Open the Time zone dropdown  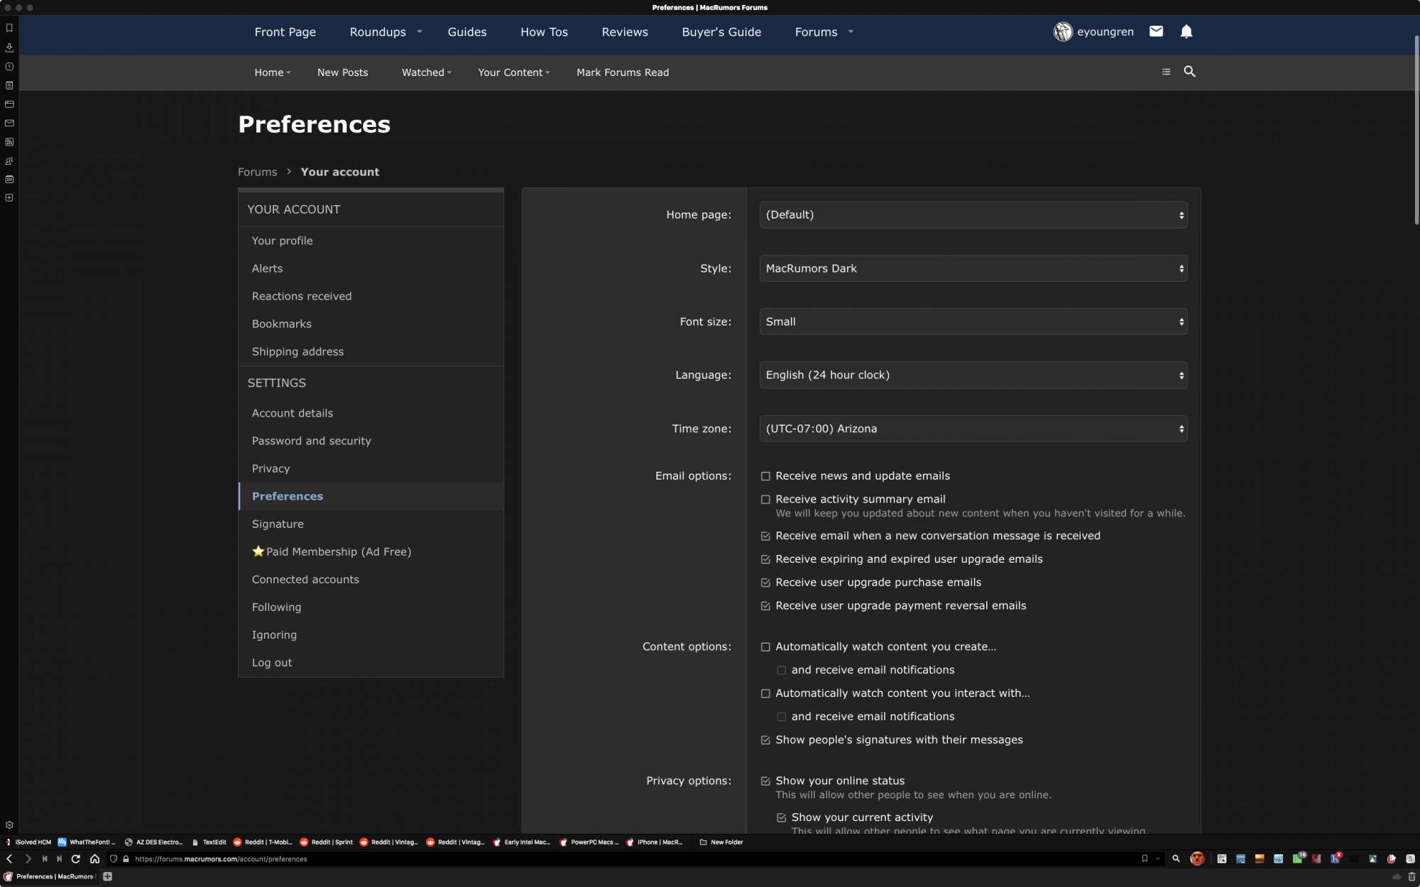pyautogui.click(x=973, y=429)
